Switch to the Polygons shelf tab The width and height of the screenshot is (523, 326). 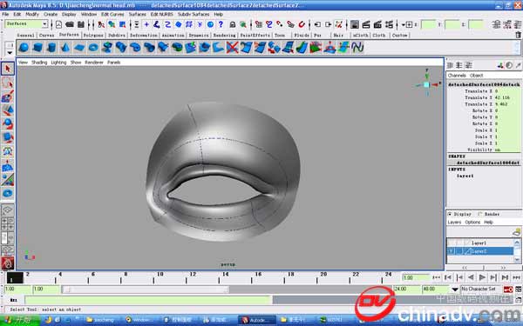(x=93, y=35)
